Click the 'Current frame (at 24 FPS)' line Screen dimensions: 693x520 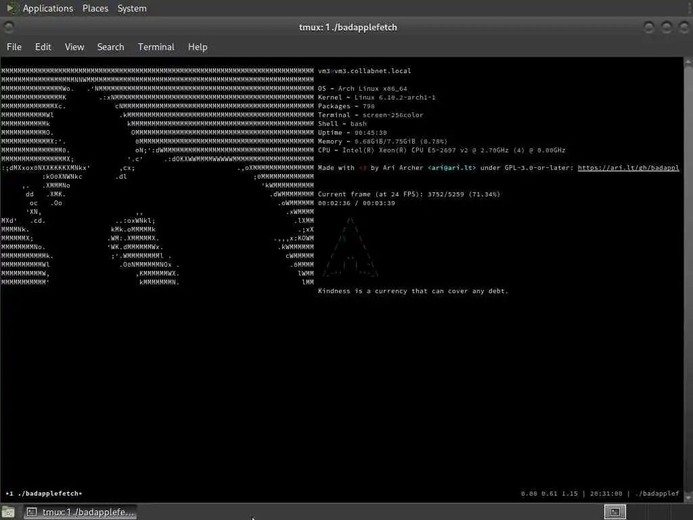click(x=409, y=194)
